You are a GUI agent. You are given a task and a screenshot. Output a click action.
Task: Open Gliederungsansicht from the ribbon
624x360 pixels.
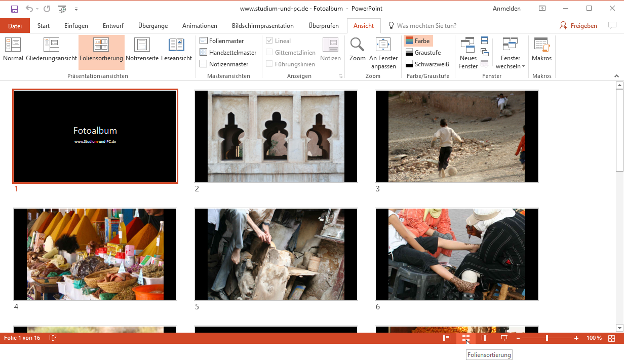pos(51,50)
